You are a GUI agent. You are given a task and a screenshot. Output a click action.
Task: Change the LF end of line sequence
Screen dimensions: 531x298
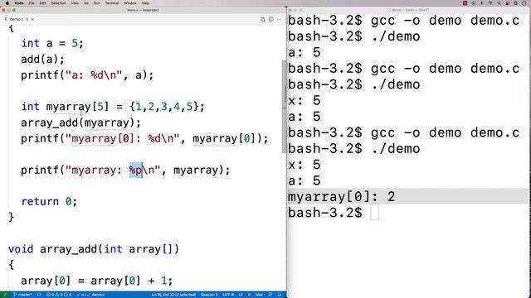pyautogui.click(x=241, y=295)
